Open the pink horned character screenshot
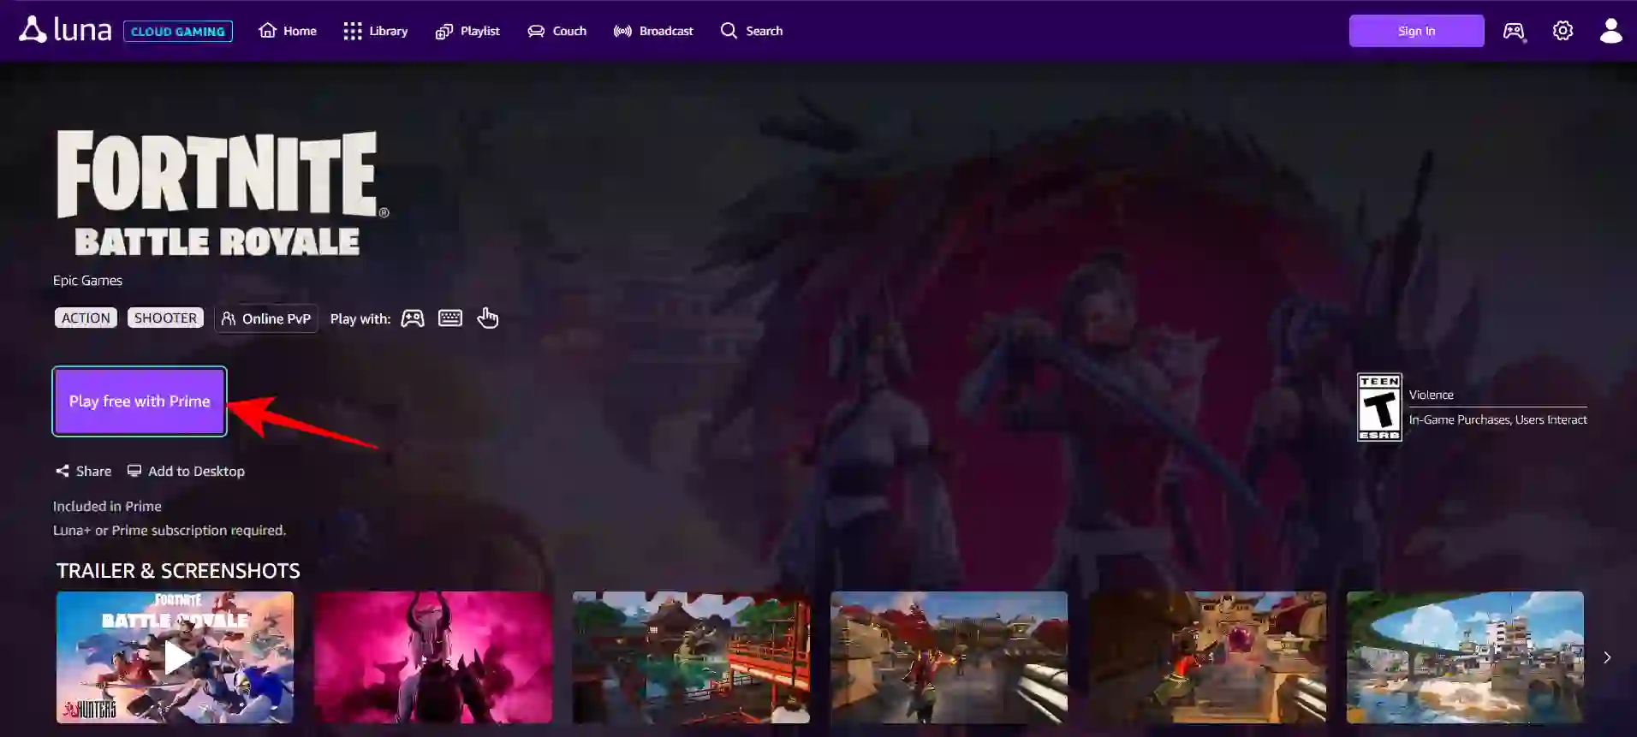The height and width of the screenshot is (737, 1637). click(433, 657)
